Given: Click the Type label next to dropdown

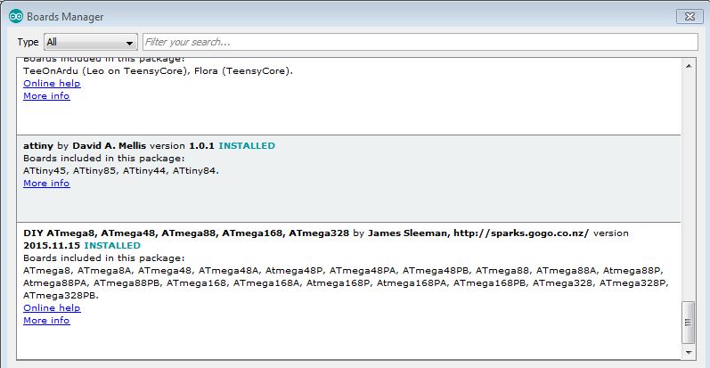Looking at the screenshot, I should click(x=29, y=42).
